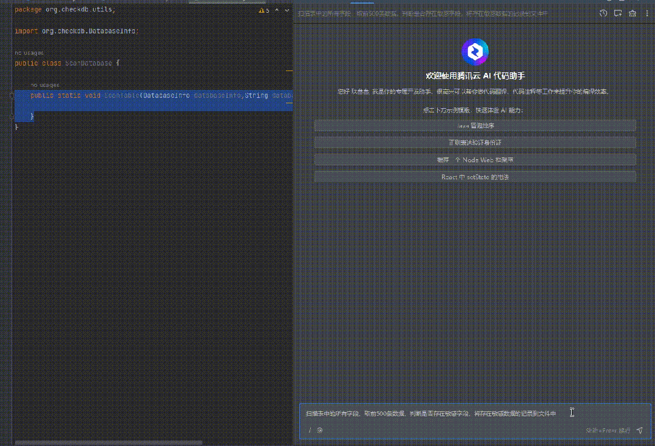This screenshot has height=446, width=655.
Task: Click the DatabaseInfo parameter type
Action: (166, 95)
